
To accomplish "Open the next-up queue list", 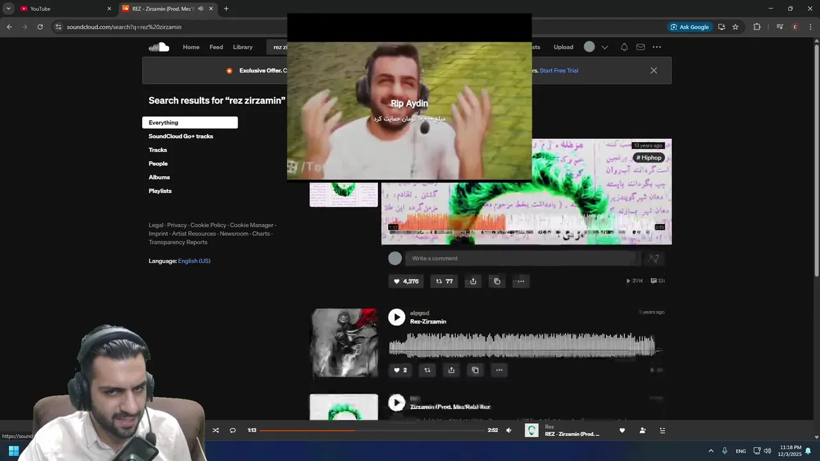I will [662, 430].
